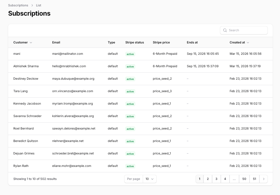280x195 pixels.
Task: Click the search magnifier icon
Action: (225, 30)
